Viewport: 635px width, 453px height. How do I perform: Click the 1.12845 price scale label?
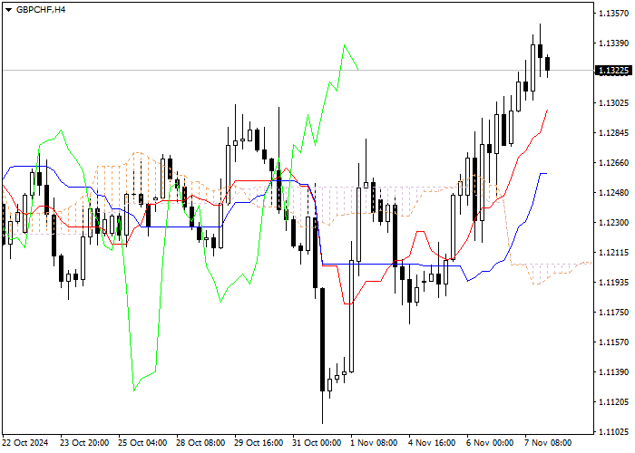613,133
